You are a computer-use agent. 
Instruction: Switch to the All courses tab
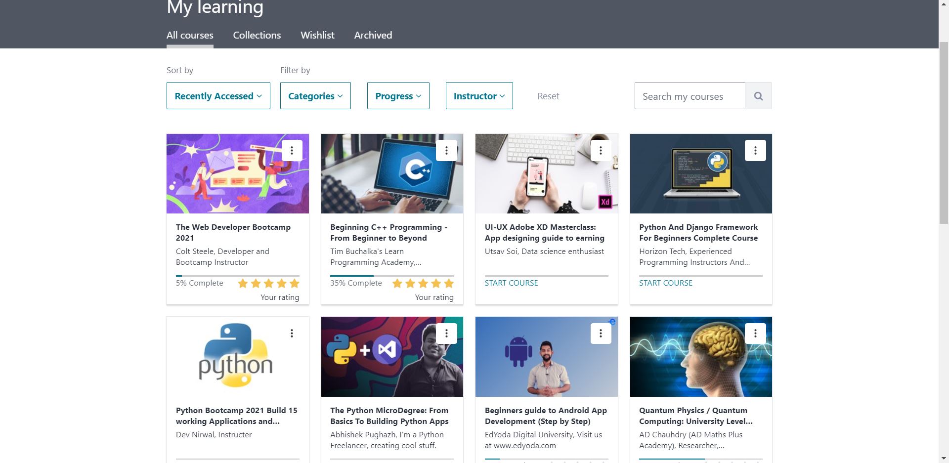point(190,35)
